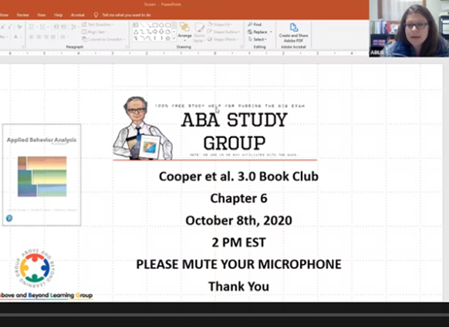The height and width of the screenshot is (327, 449).
Task: Select the Oval shape
Action: (x=161, y=25)
